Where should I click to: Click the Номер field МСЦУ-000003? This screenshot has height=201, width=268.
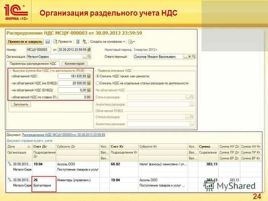click(x=39, y=50)
